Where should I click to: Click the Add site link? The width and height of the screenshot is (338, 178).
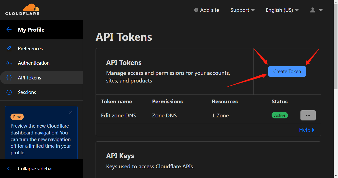point(206,10)
